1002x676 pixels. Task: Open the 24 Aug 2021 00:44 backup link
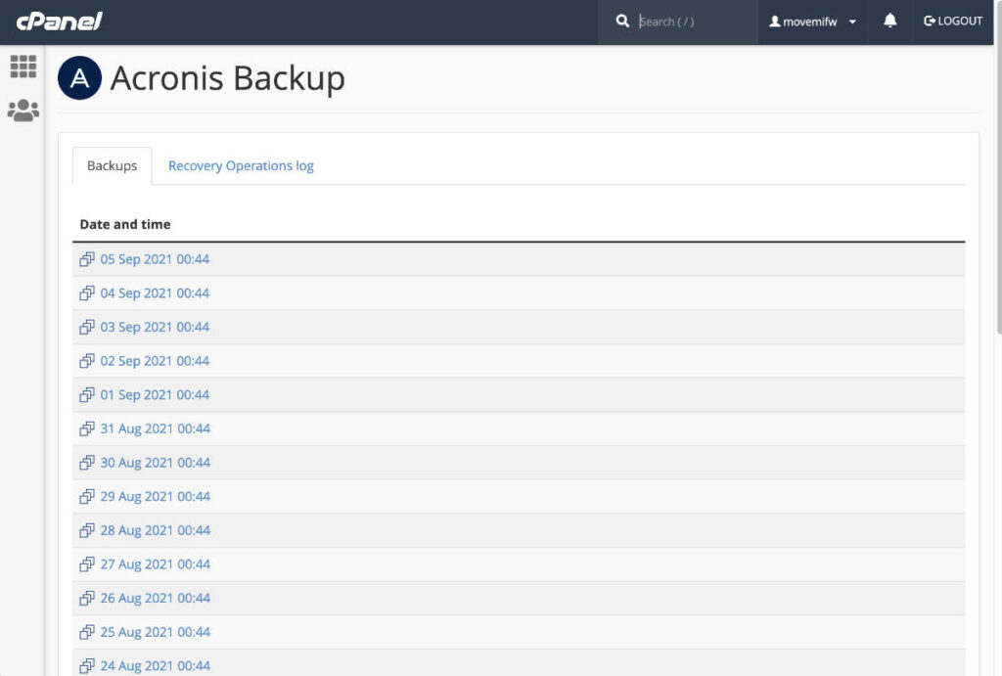[x=154, y=665]
